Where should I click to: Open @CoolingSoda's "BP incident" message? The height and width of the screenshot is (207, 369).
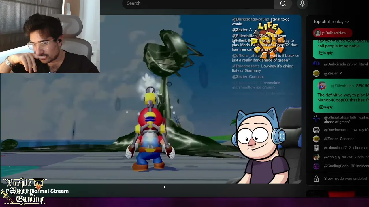point(347,166)
